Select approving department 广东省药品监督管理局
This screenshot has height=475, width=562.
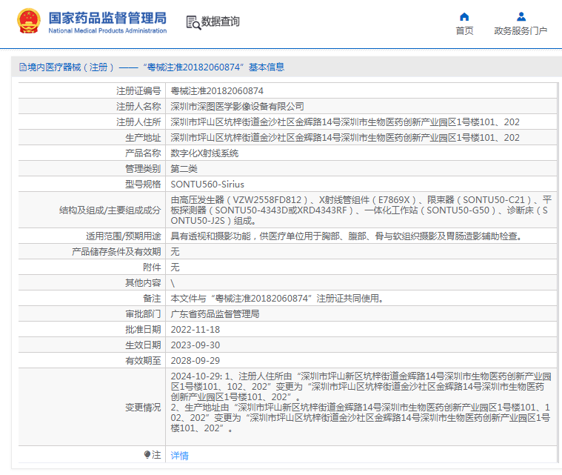tap(215, 314)
